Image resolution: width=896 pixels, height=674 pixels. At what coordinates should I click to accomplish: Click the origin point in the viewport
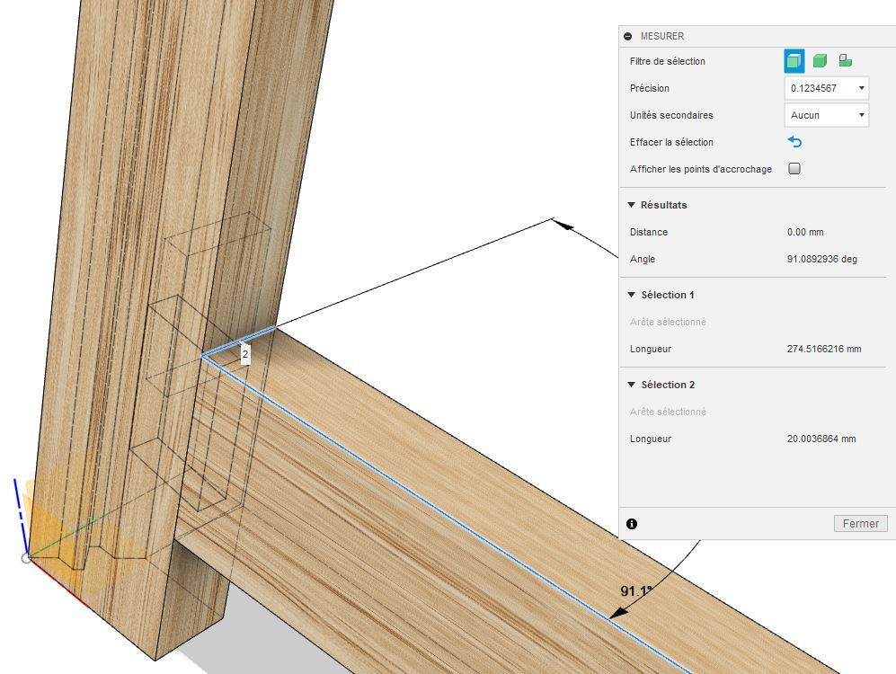click(26, 558)
